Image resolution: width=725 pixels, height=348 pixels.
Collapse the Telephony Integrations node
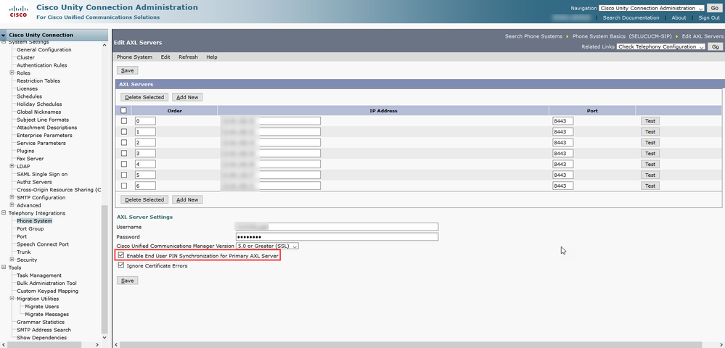tap(4, 213)
